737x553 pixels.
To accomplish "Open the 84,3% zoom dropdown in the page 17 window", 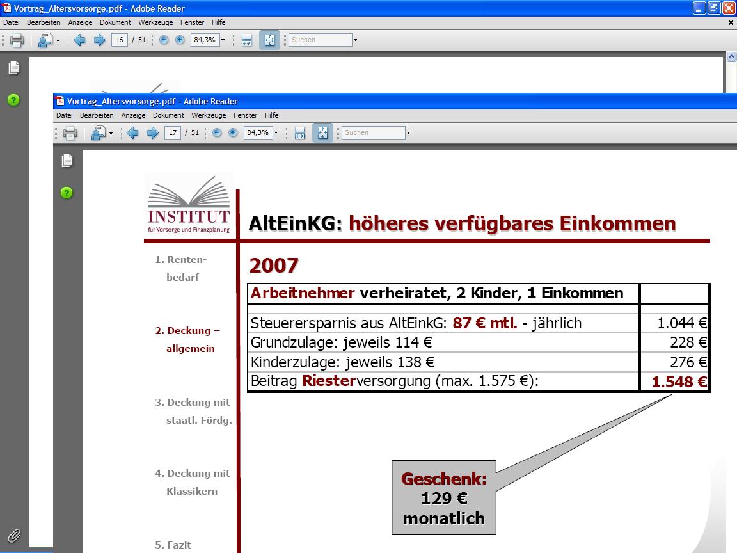I will [x=276, y=133].
